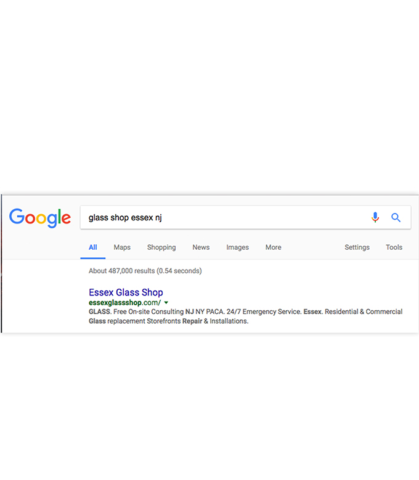The height and width of the screenshot is (480, 419).
Task: Click the About 487,000 results text
Action: (145, 271)
